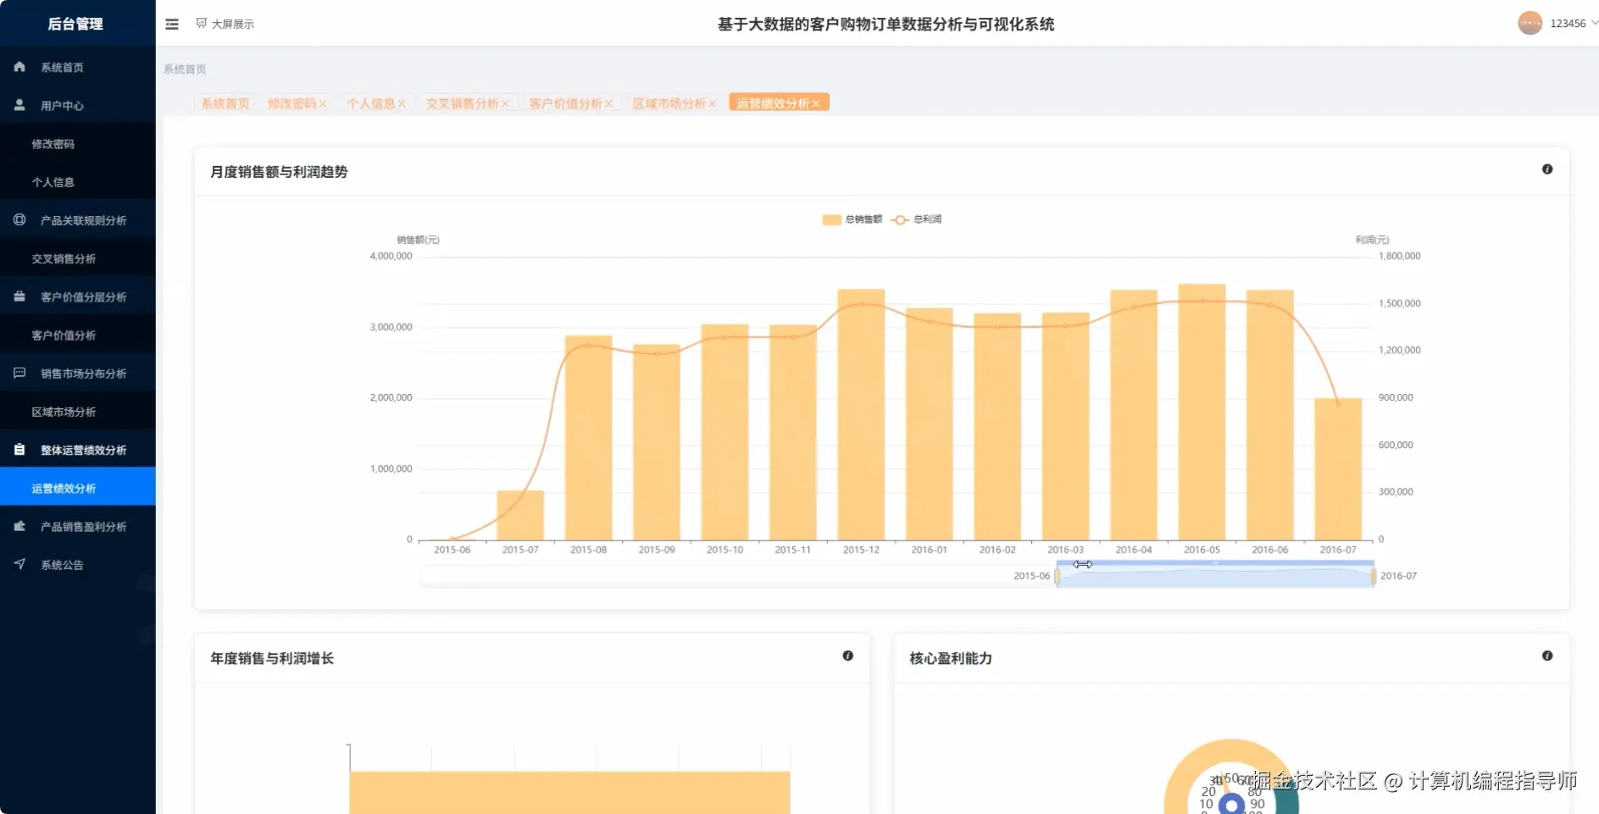Open the 123456 user account dropdown

point(1557,24)
